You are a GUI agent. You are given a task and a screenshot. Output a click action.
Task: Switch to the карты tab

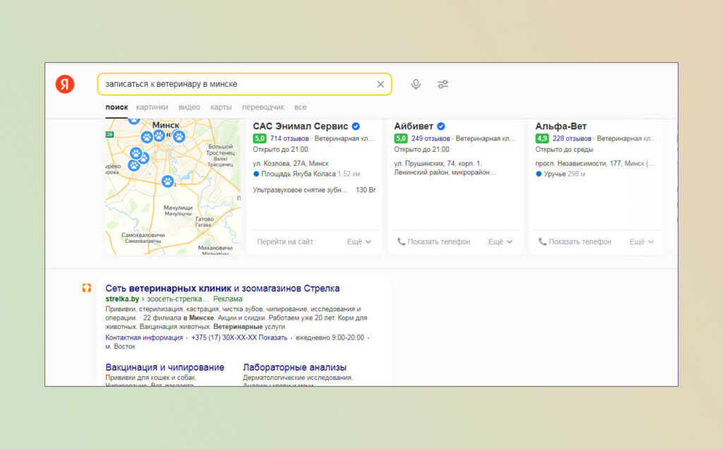point(221,107)
